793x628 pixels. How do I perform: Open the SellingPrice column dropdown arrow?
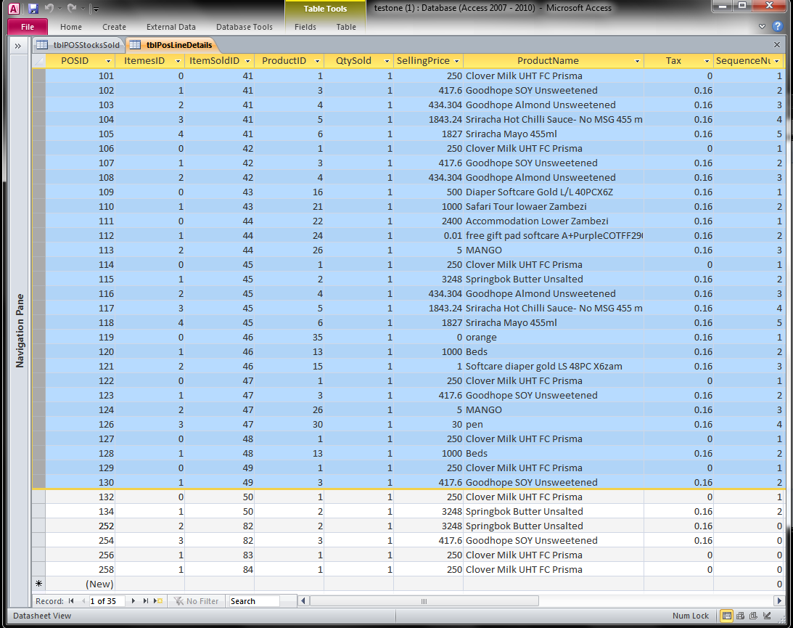tap(456, 61)
